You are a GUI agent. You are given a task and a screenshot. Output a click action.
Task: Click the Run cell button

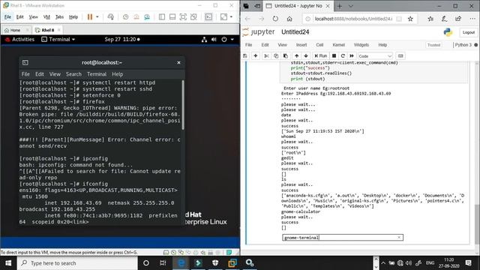click(320, 55)
